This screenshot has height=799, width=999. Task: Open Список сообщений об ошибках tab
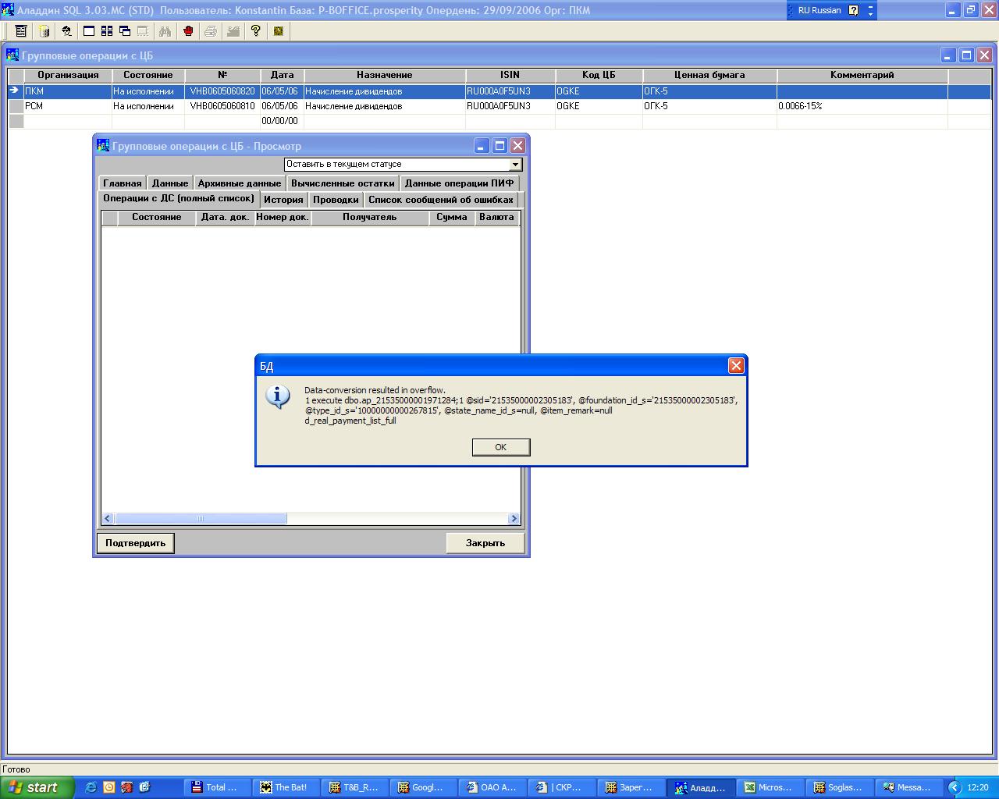[441, 200]
